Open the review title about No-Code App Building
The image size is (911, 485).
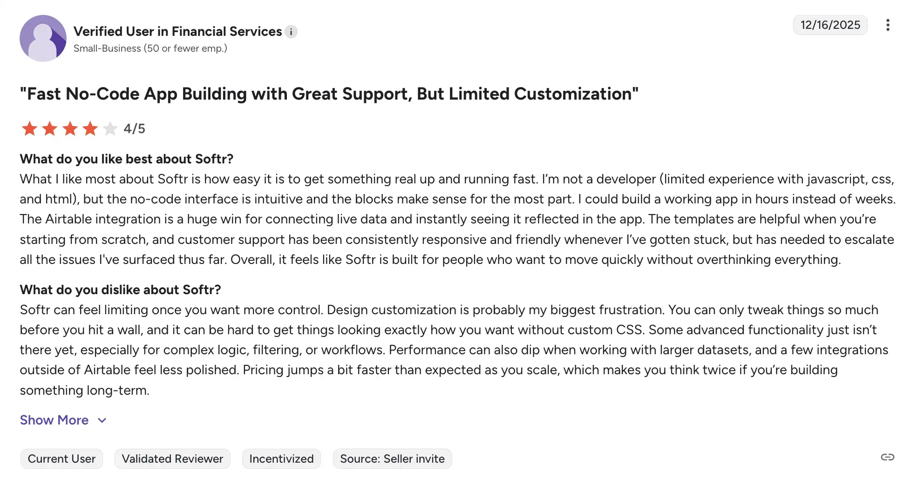[x=329, y=94]
